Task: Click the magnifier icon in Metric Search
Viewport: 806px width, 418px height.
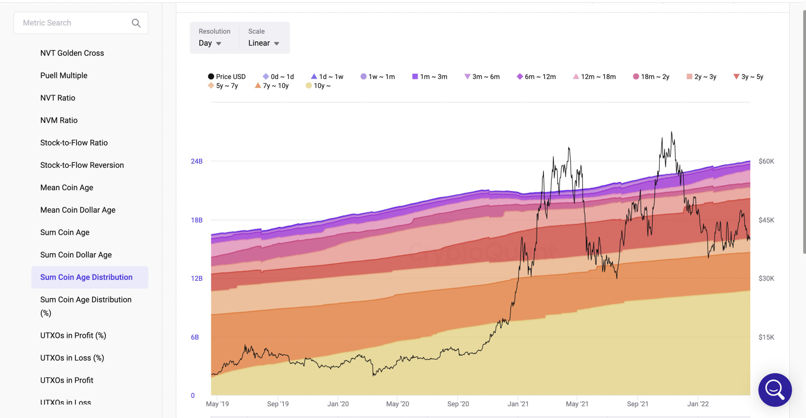Action: (136, 23)
